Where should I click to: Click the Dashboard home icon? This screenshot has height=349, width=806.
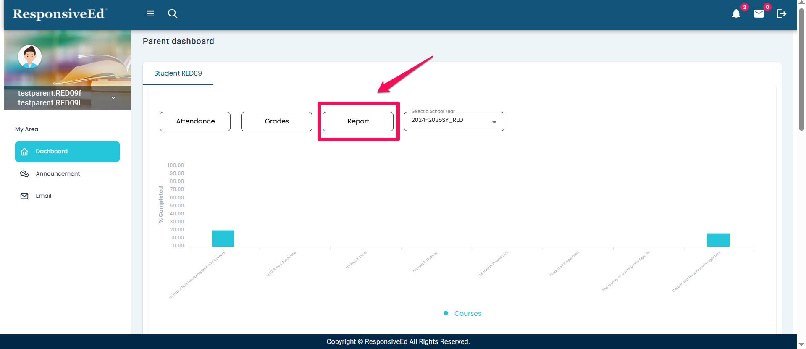(x=24, y=152)
